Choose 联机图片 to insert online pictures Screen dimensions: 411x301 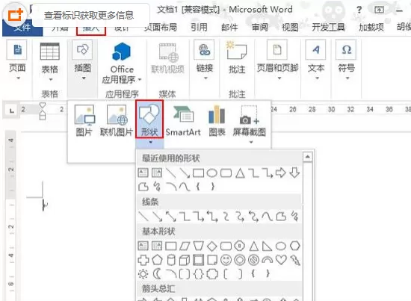coord(117,120)
